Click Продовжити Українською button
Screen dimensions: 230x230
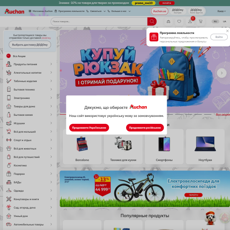pyautogui.click(x=89, y=128)
